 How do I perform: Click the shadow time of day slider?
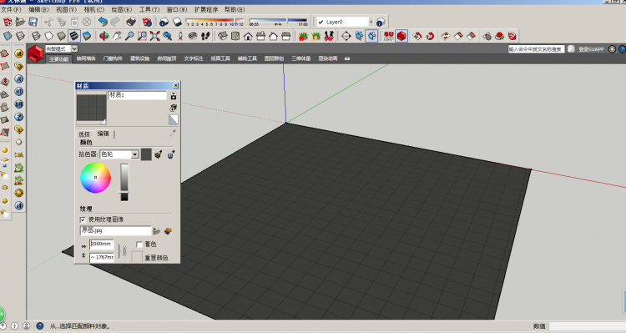pos(278,21)
